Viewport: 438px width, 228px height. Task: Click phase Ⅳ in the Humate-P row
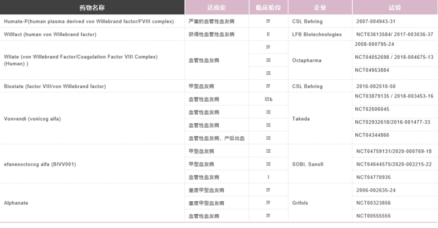point(268,21)
